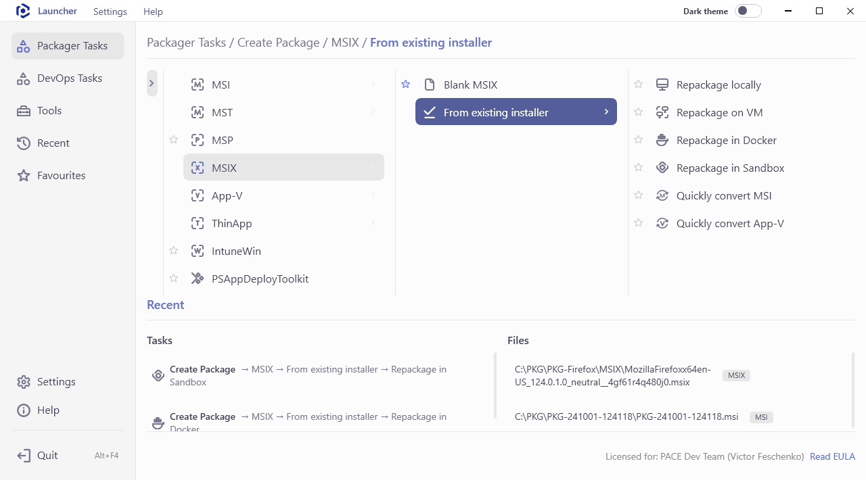
Task: Select the Recent sidebar tab
Action: [68, 143]
